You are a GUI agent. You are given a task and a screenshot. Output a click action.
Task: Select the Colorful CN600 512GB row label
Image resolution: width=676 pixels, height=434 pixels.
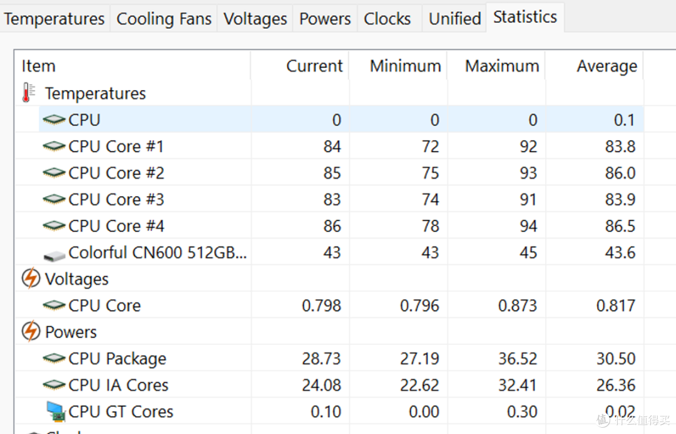click(x=158, y=252)
